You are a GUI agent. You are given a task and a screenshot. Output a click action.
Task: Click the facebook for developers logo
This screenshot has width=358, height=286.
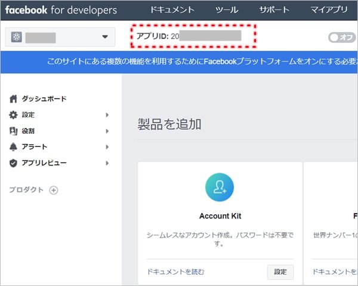click(61, 10)
